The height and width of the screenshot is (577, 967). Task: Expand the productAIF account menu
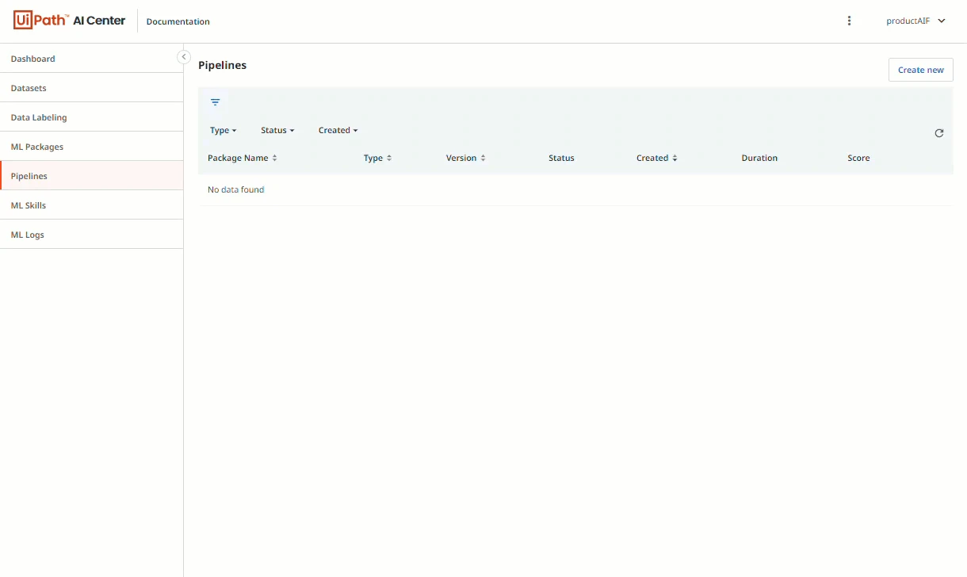point(915,21)
